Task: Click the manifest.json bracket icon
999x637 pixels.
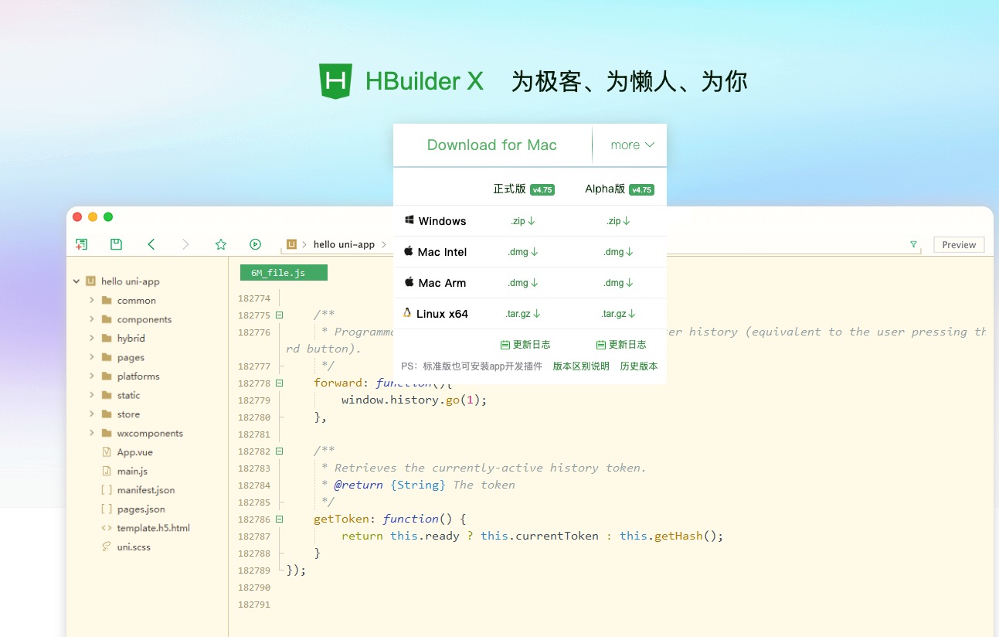Action: pos(107,490)
